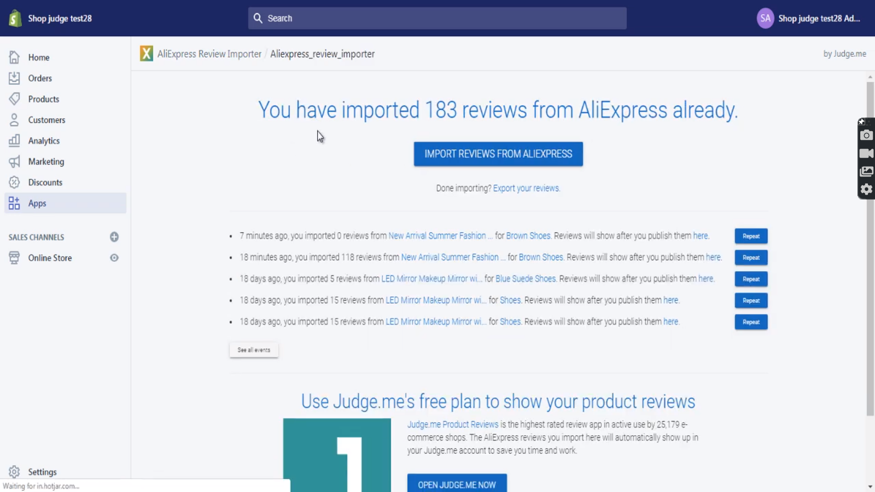Click the Analytics bar chart icon
This screenshot has width=875, height=492.
14,140
